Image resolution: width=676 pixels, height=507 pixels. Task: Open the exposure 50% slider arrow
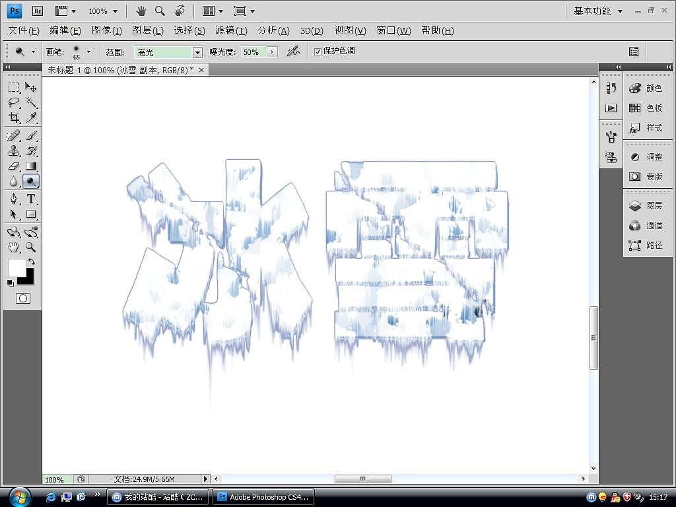tap(272, 52)
